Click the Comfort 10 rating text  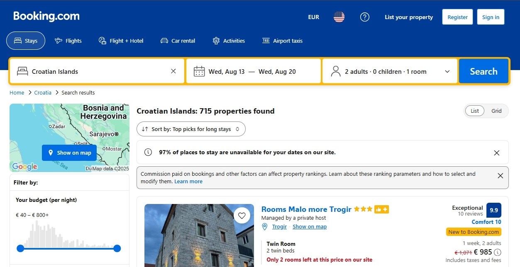(x=486, y=222)
